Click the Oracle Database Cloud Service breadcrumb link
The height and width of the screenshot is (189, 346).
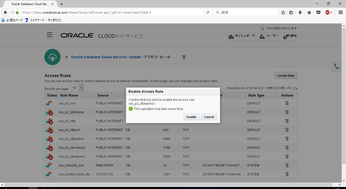tap(99, 57)
